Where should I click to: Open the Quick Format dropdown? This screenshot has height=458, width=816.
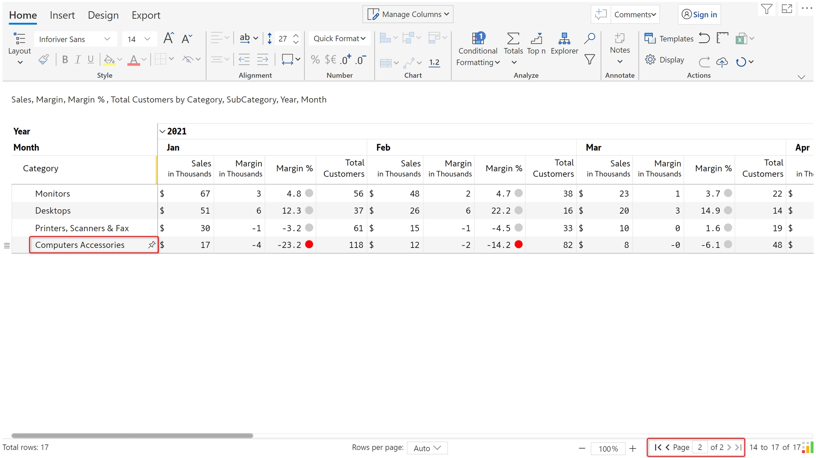point(339,38)
